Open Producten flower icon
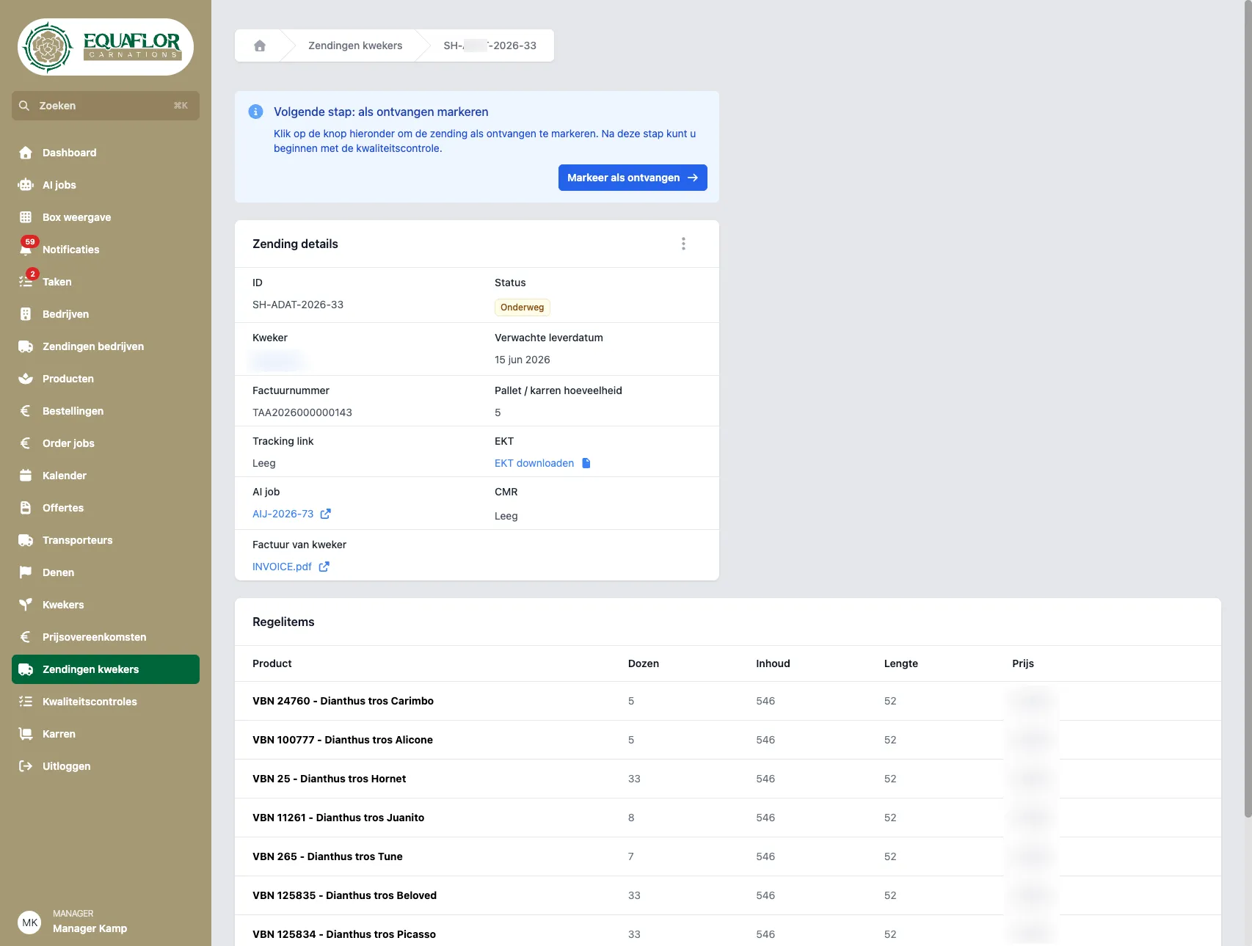 (26, 379)
